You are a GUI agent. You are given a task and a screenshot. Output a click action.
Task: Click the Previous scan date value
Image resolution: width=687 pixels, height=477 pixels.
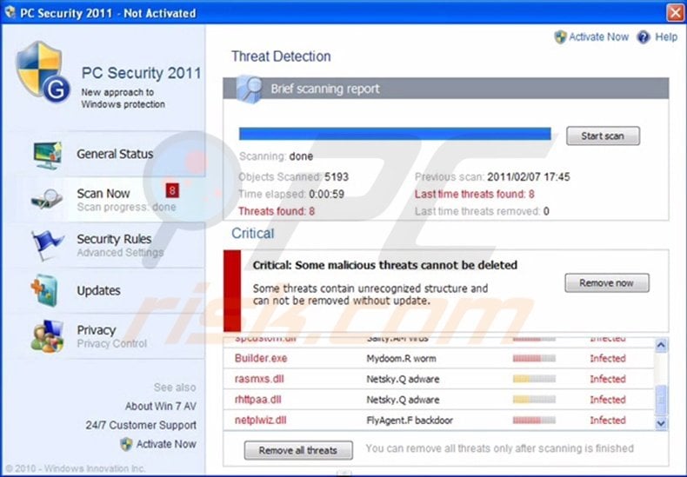(529, 177)
